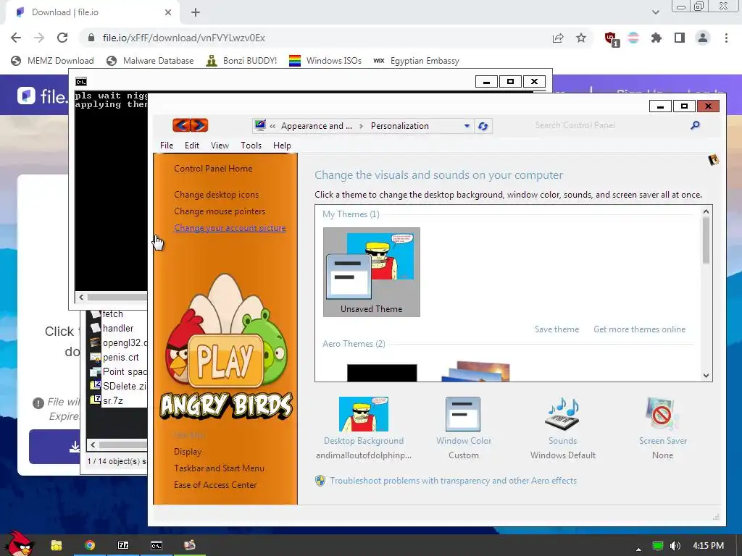The height and width of the screenshot is (556, 742).
Task: Bookmark this page with the star icon
Action: tap(581, 38)
